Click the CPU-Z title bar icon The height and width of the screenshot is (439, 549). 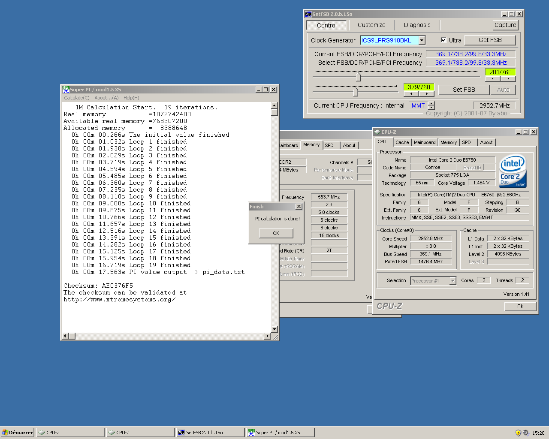point(377,132)
